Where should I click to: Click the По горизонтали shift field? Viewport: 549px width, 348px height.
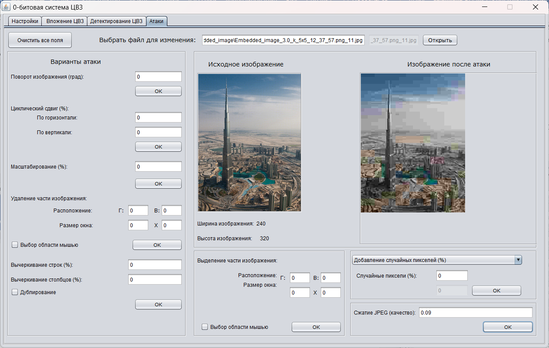pos(158,117)
